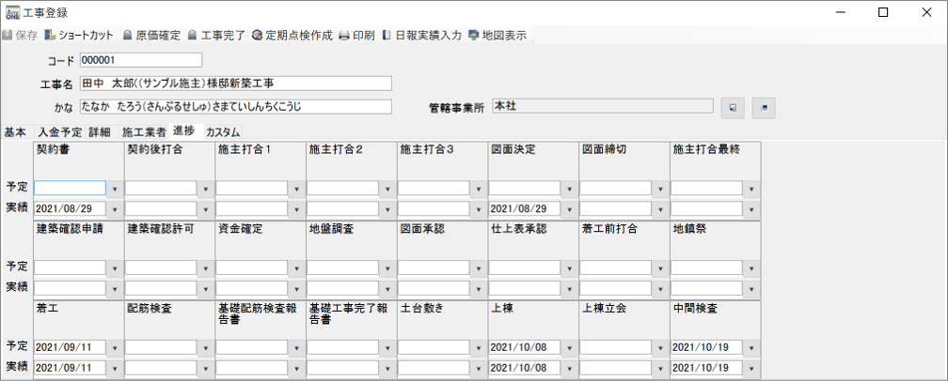Viewport: 948px width, 381px height.
Task: Open 中間検査 実績 date dropdown
Action: [x=751, y=369]
